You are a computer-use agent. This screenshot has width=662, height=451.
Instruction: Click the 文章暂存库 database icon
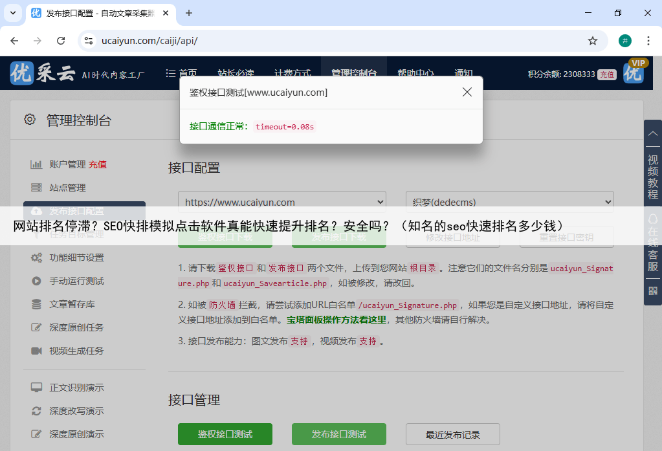tap(36, 304)
